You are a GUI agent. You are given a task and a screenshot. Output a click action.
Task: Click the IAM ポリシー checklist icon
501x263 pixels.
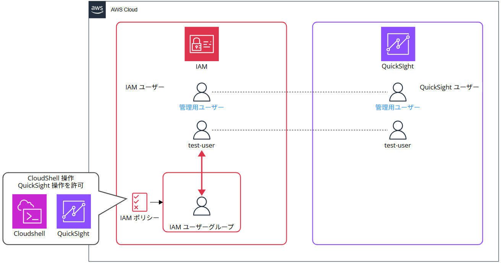(x=139, y=202)
